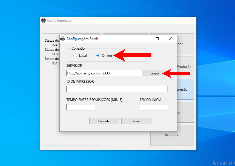Click the Facity Impressor title text

tap(60, 21)
